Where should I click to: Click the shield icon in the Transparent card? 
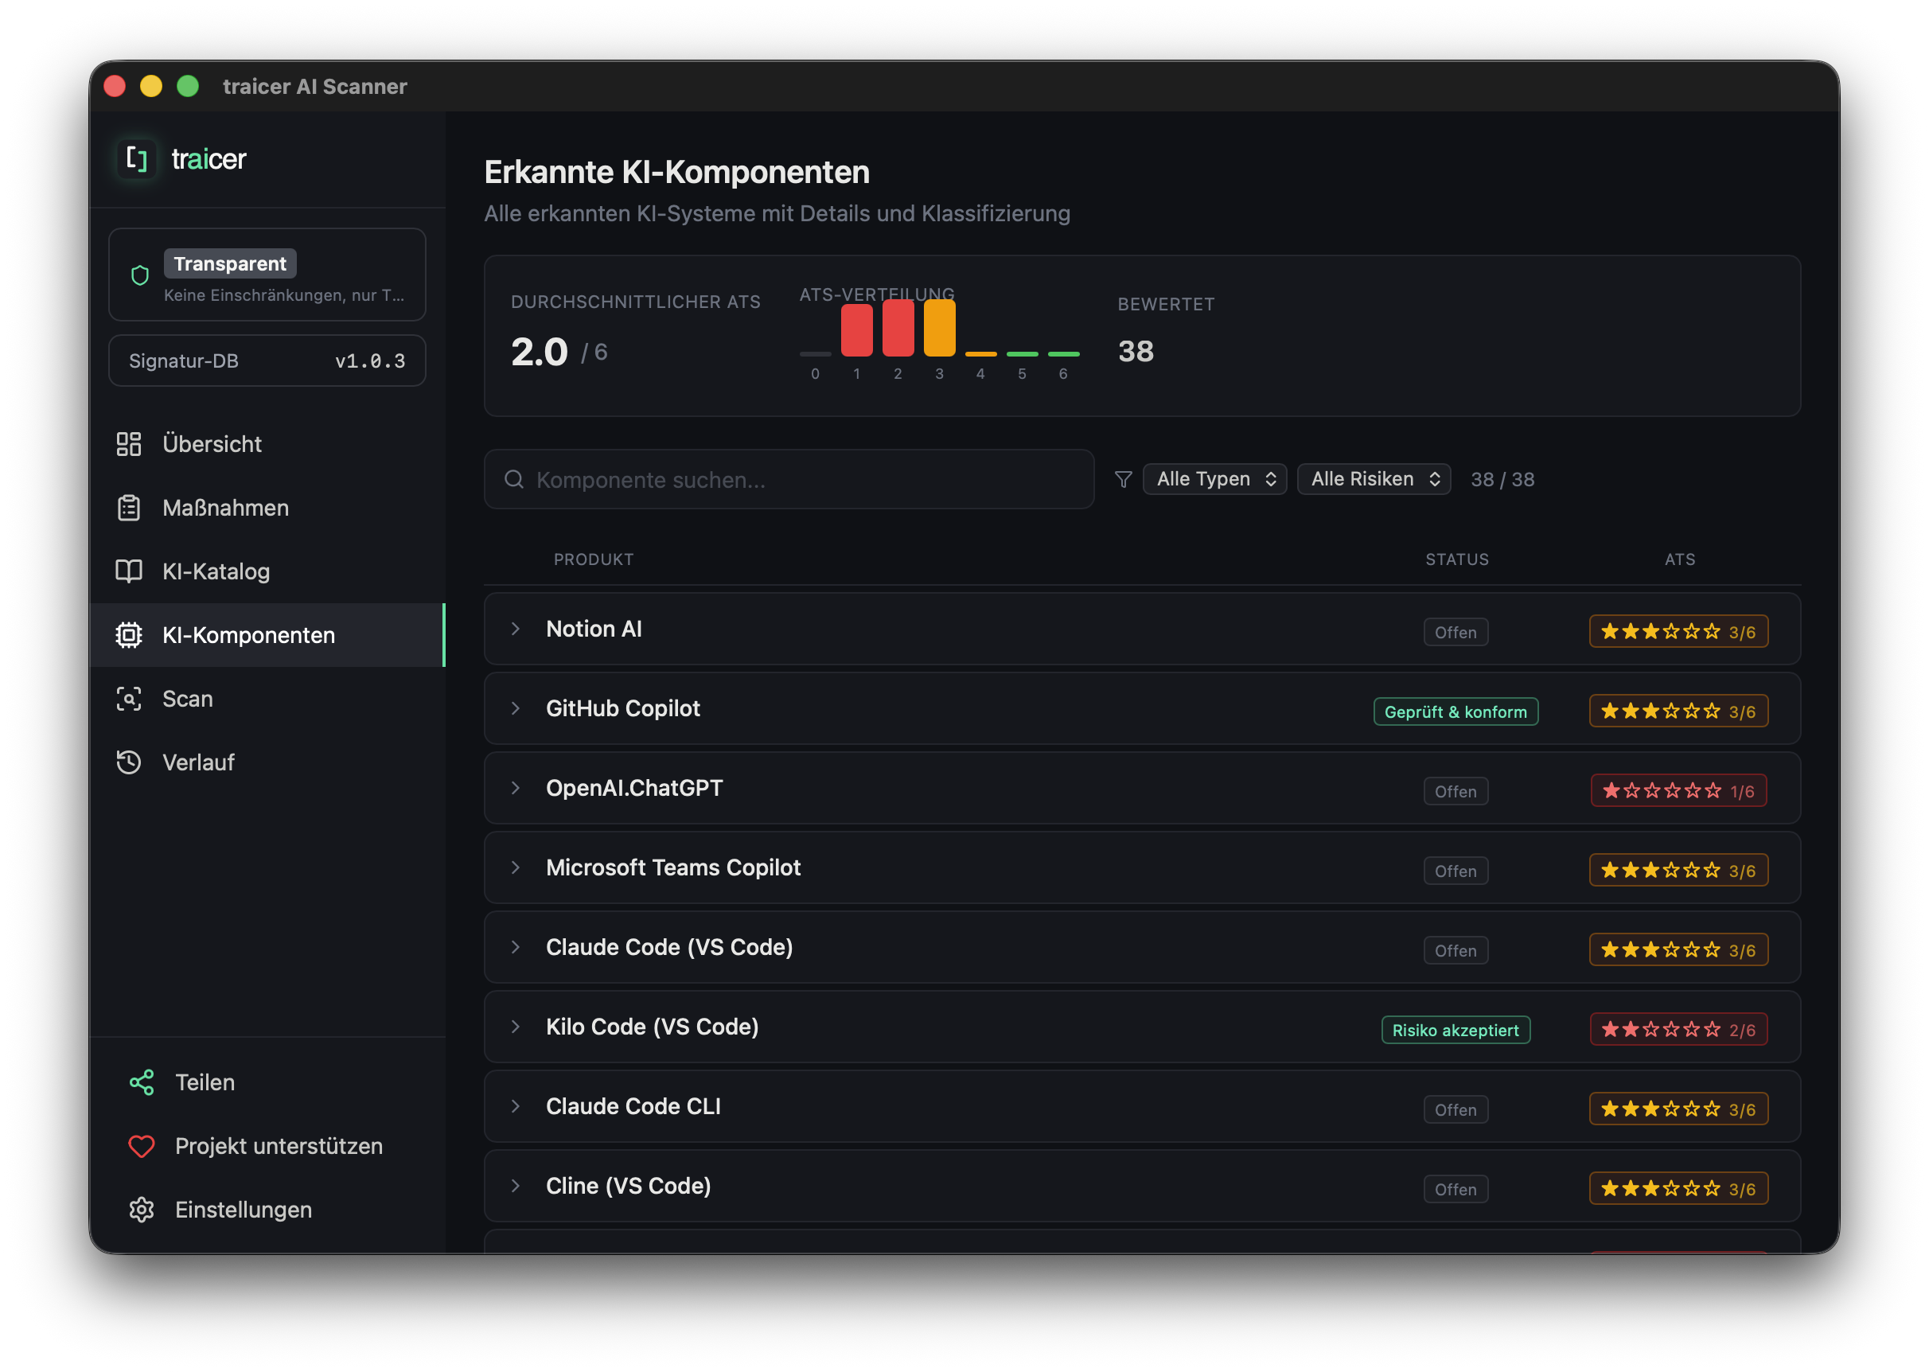(x=140, y=275)
